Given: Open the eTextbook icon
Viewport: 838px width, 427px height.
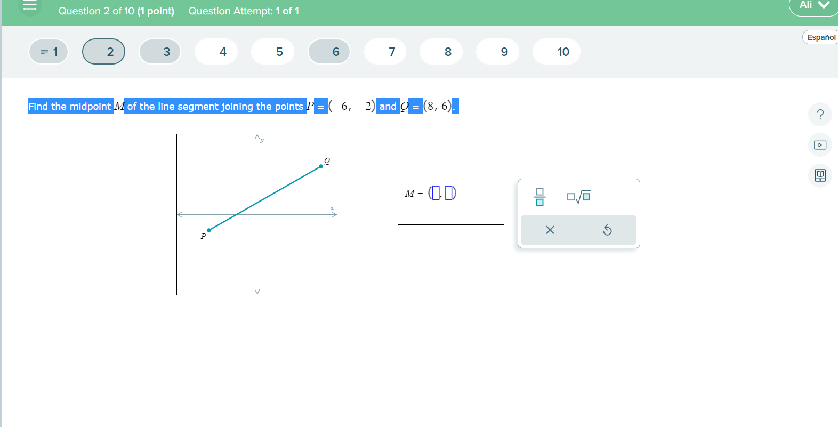Looking at the screenshot, I should click(820, 175).
